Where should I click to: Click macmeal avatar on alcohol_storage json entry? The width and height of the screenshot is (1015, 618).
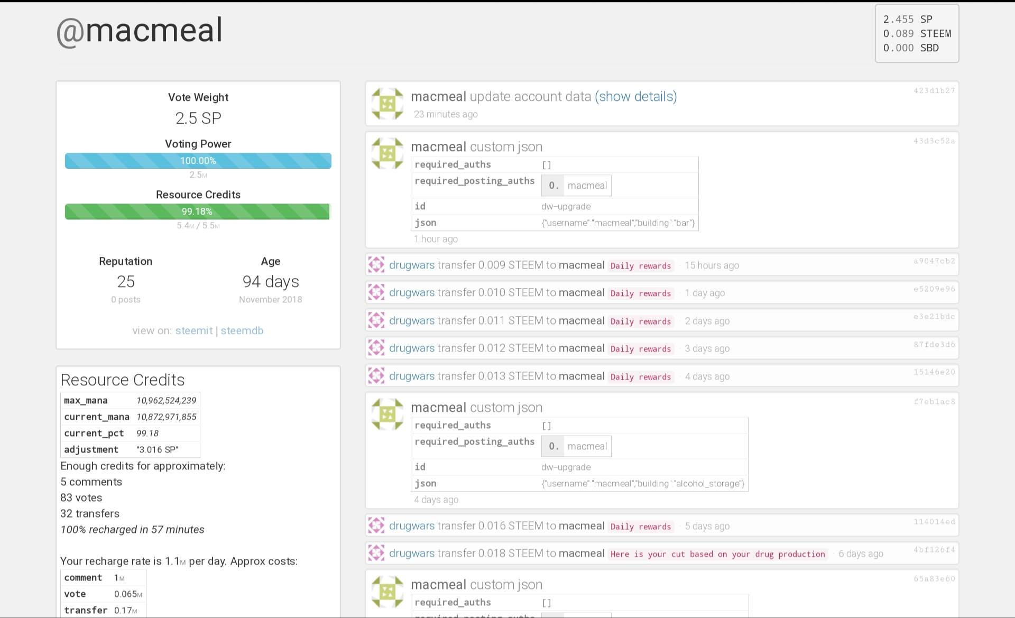(x=387, y=414)
